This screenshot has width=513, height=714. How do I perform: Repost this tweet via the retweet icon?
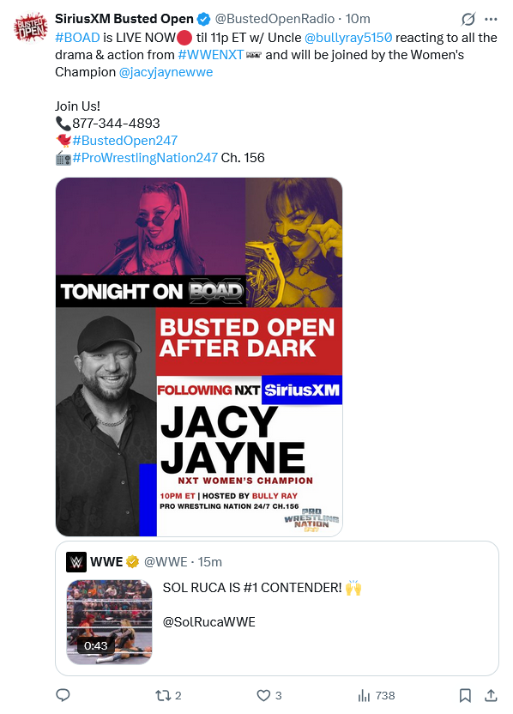coord(162,695)
